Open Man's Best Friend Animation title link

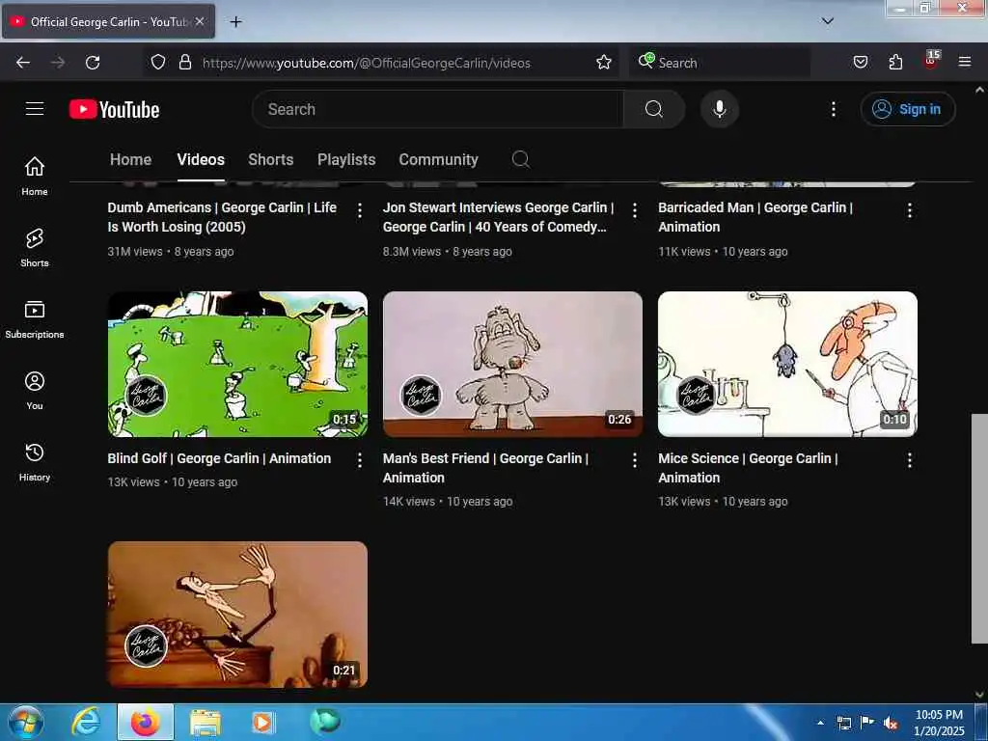coord(485,468)
